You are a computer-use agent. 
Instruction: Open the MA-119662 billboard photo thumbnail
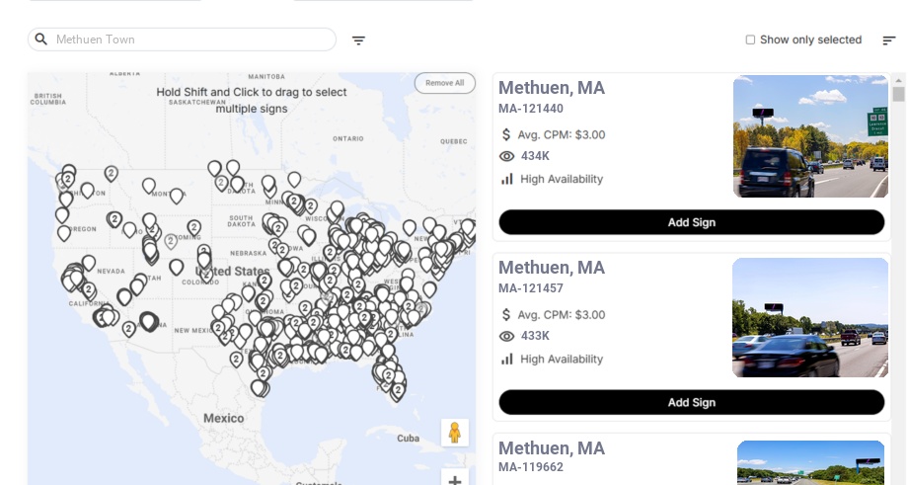(810, 463)
